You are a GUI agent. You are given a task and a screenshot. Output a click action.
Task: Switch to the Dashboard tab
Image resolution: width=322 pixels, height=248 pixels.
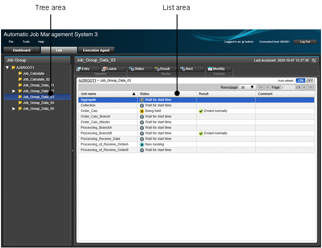pyautogui.click(x=21, y=50)
